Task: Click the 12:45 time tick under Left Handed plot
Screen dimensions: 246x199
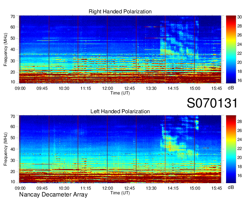Action: (129, 188)
